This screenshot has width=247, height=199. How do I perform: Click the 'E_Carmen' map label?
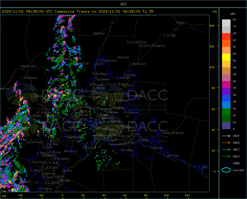point(123,78)
